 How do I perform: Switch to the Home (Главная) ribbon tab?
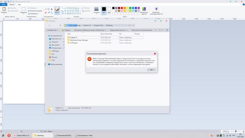click(12, 5)
